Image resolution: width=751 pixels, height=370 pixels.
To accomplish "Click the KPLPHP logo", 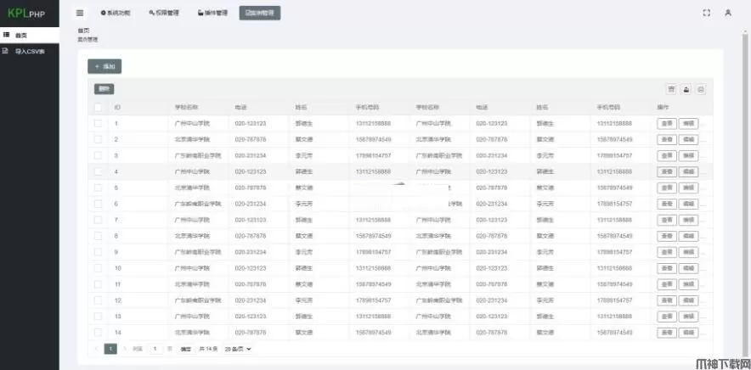I will coord(26,13).
